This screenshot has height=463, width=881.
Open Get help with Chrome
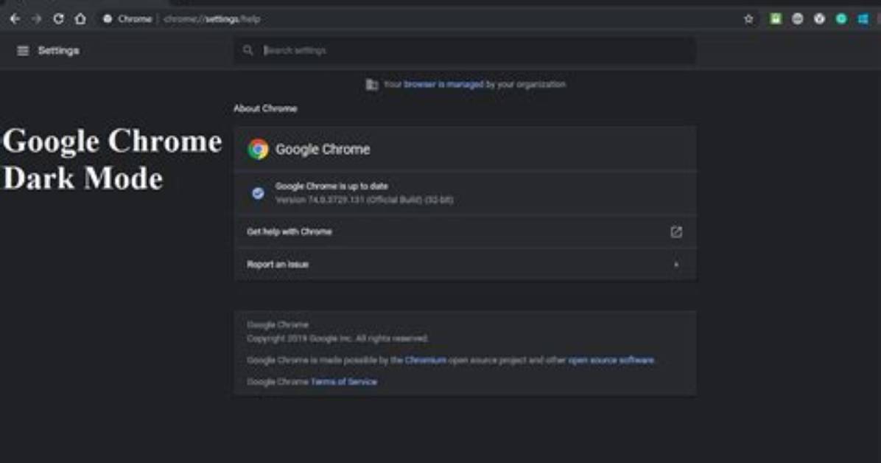pos(466,231)
